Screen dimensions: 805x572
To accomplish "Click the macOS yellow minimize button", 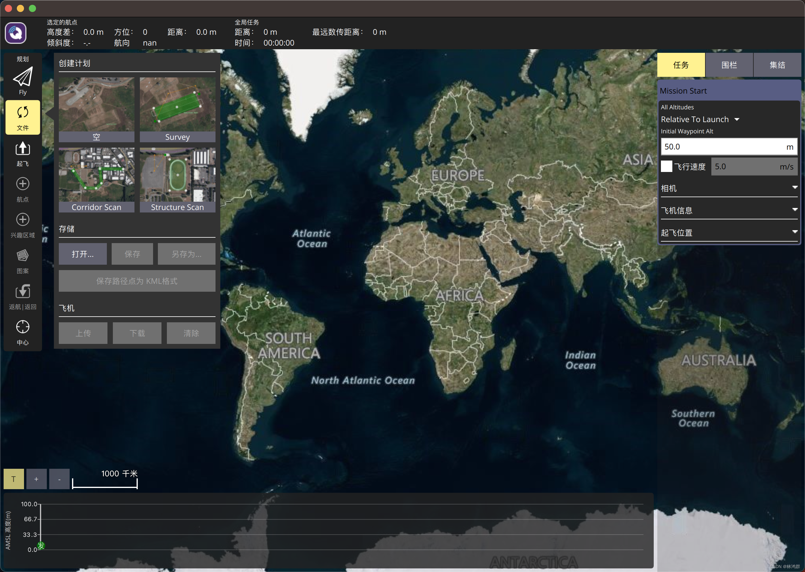I will pyautogui.click(x=20, y=8).
